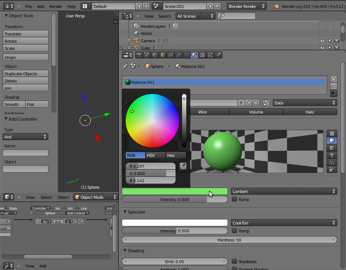
Task: Apply Smooth shading in Object Tools
Action: coord(14,104)
